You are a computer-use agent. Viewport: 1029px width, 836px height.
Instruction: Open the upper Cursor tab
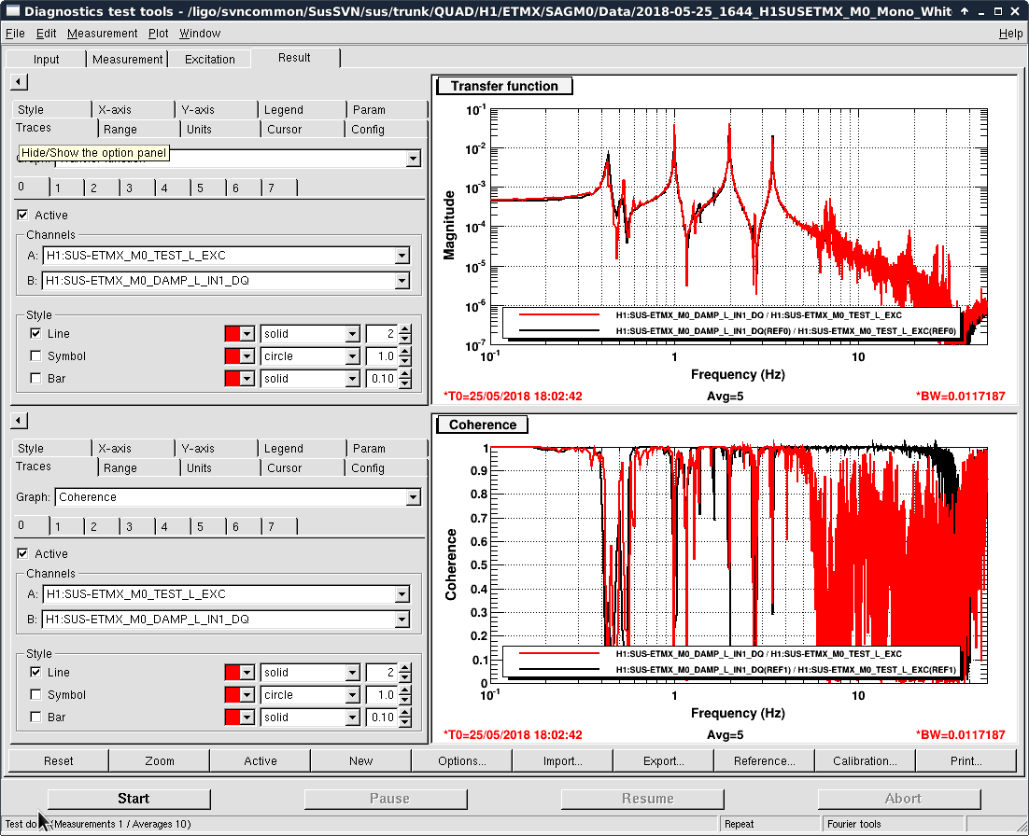[x=284, y=130]
